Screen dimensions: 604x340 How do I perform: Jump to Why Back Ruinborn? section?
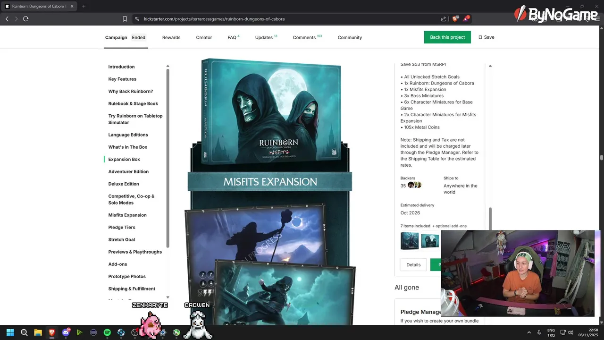(131, 91)
